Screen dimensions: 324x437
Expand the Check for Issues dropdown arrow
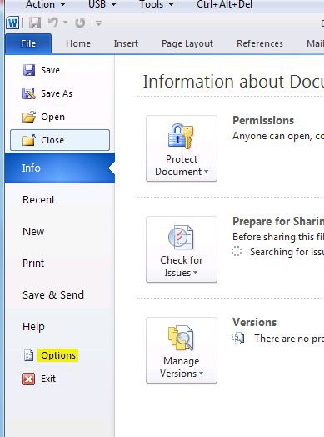pyautogui.click(x=195, y=272)
